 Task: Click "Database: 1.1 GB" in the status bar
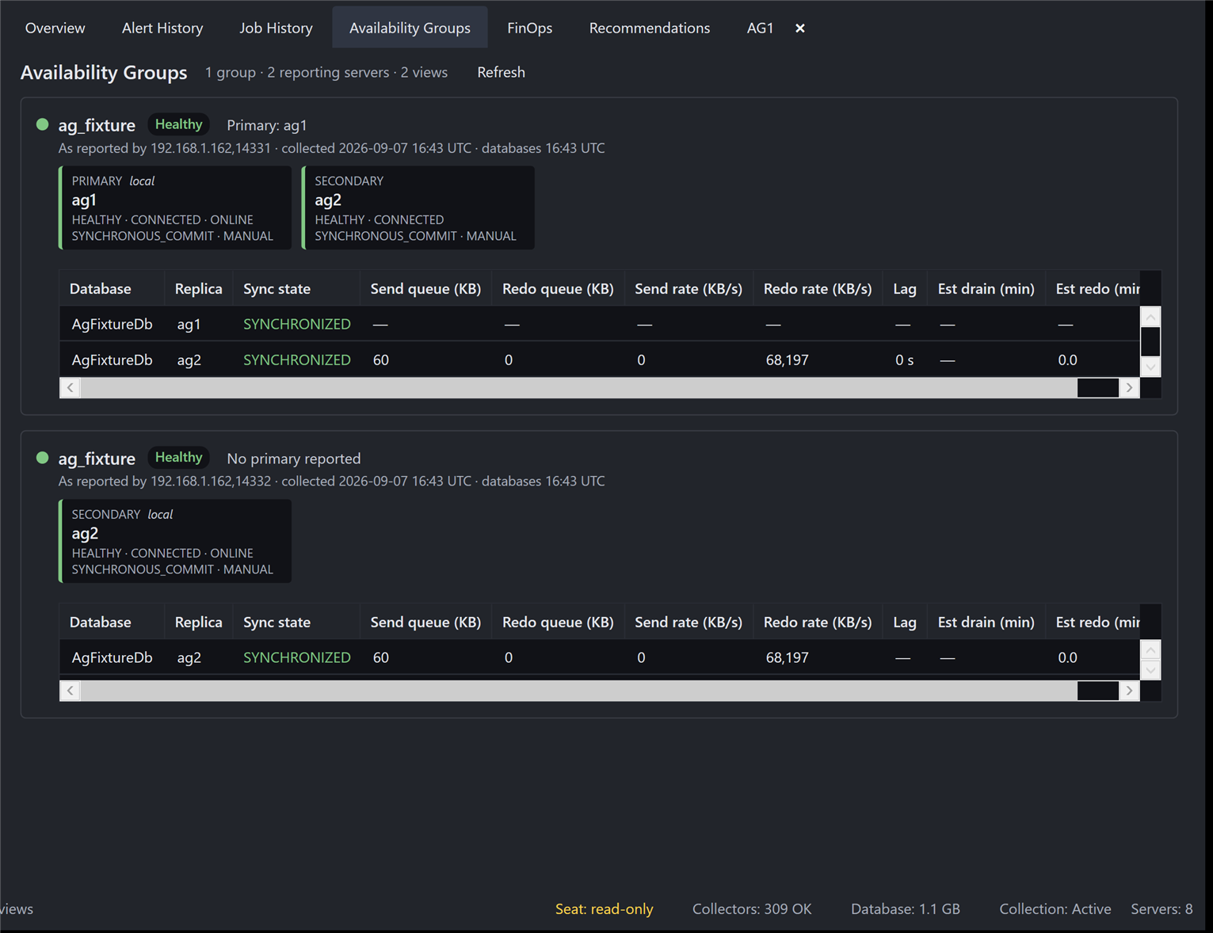pos(906,909)
